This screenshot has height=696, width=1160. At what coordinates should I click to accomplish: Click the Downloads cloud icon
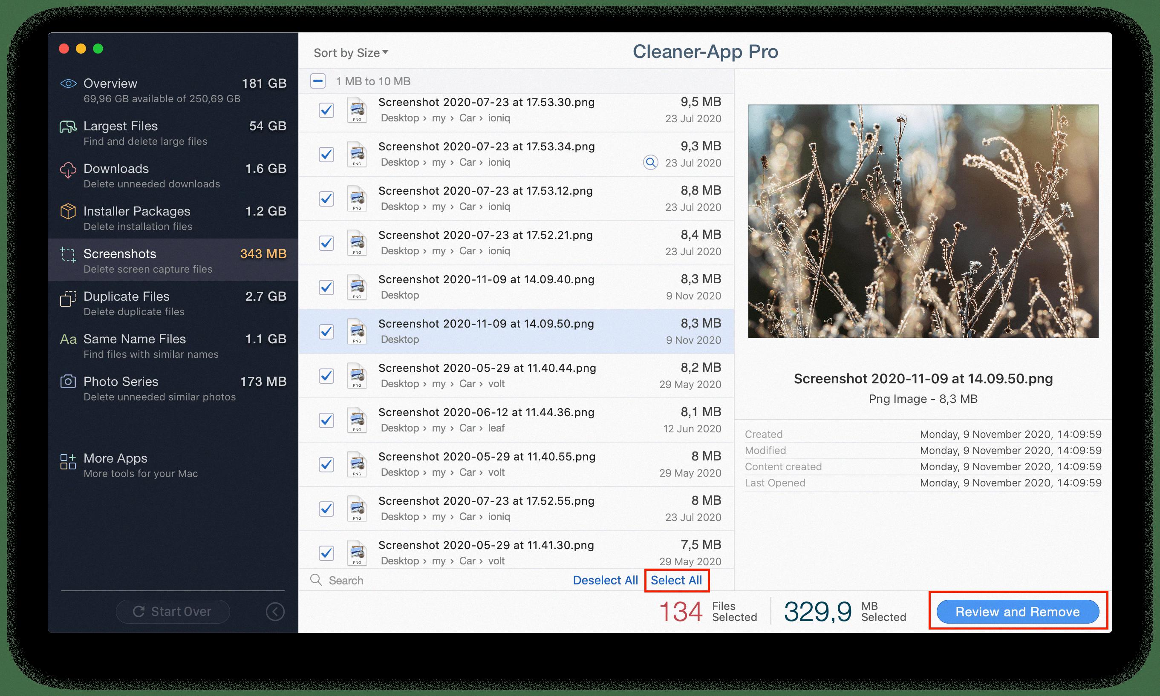tap(68, 170)
